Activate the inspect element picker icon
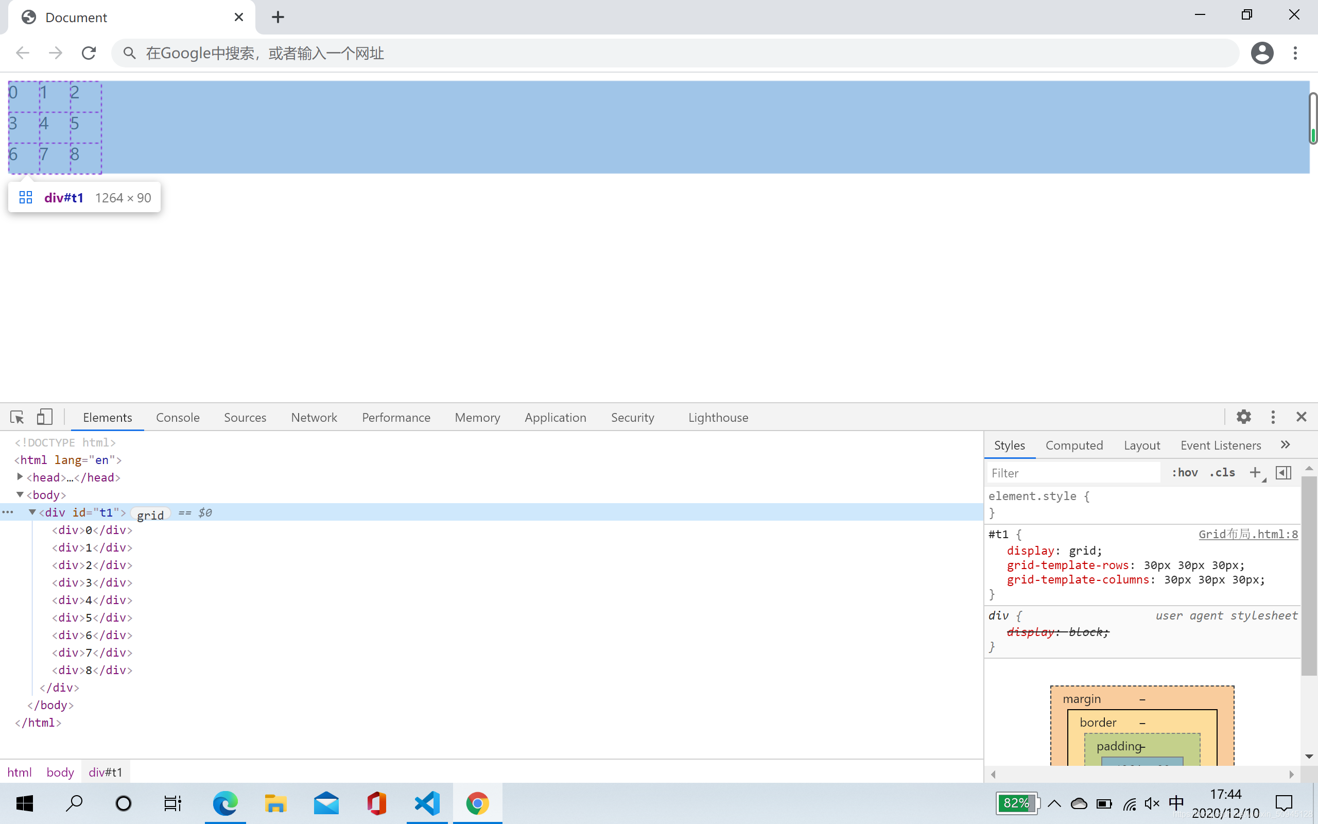1318x824 pixels. [x=17, y=418]
